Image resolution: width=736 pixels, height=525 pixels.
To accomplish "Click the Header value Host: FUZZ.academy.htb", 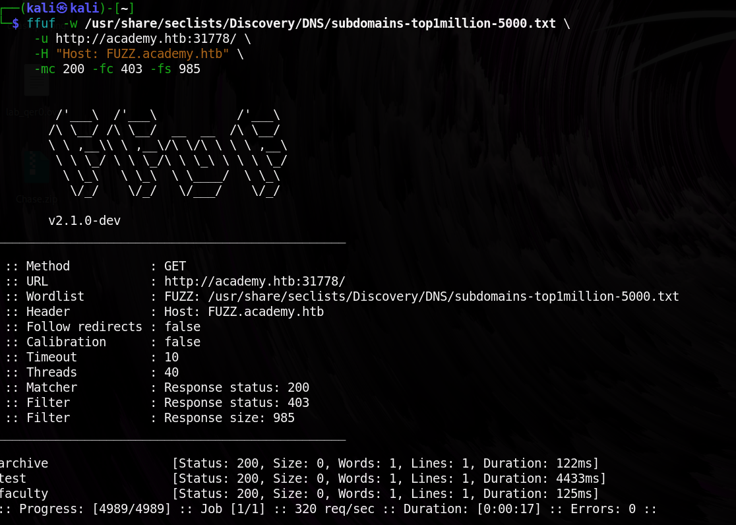I will (x=244, y=311).
